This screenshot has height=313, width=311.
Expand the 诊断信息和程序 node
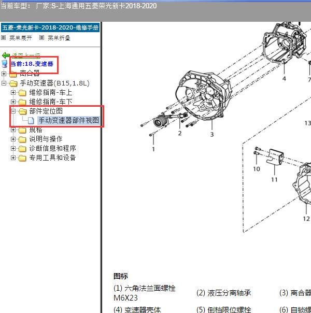[x=13, y=149]
